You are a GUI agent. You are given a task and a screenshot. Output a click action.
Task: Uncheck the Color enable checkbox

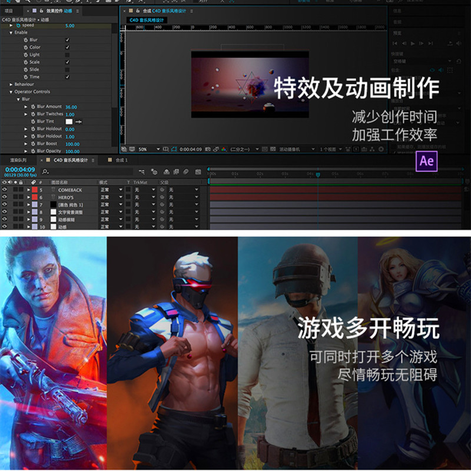pyautogui.click(x=67, y=47)
